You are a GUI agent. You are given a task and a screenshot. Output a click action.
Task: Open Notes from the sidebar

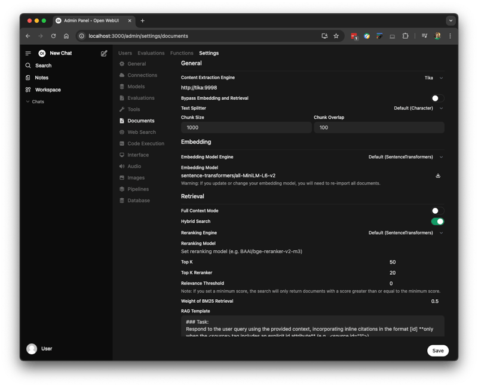click(41, 78)
